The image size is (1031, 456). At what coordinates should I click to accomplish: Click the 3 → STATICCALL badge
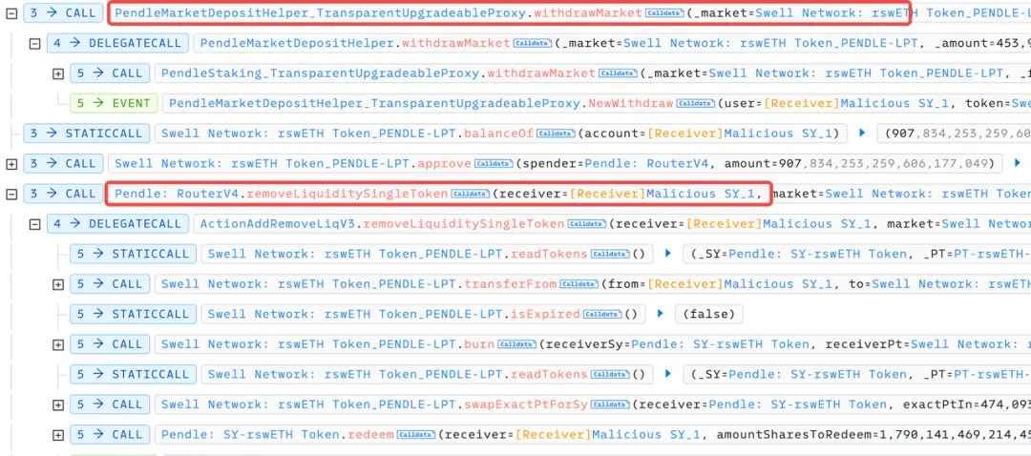[87, 134]
